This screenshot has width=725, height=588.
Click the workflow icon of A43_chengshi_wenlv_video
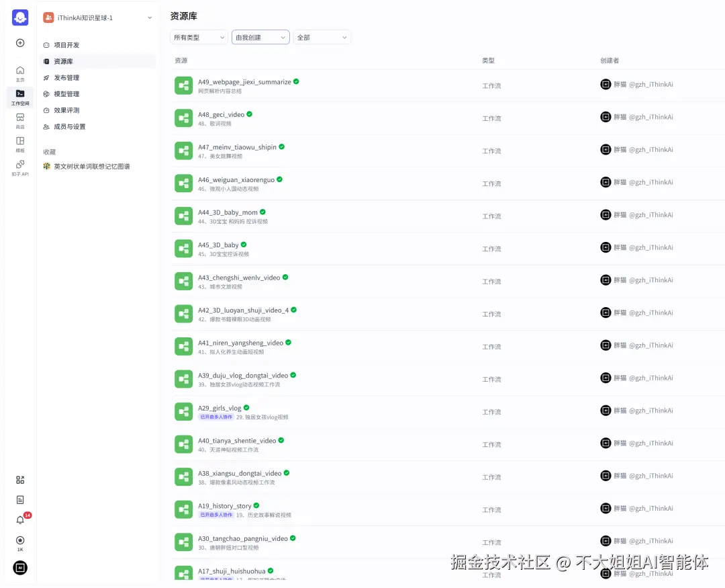(x=183, y=282)
